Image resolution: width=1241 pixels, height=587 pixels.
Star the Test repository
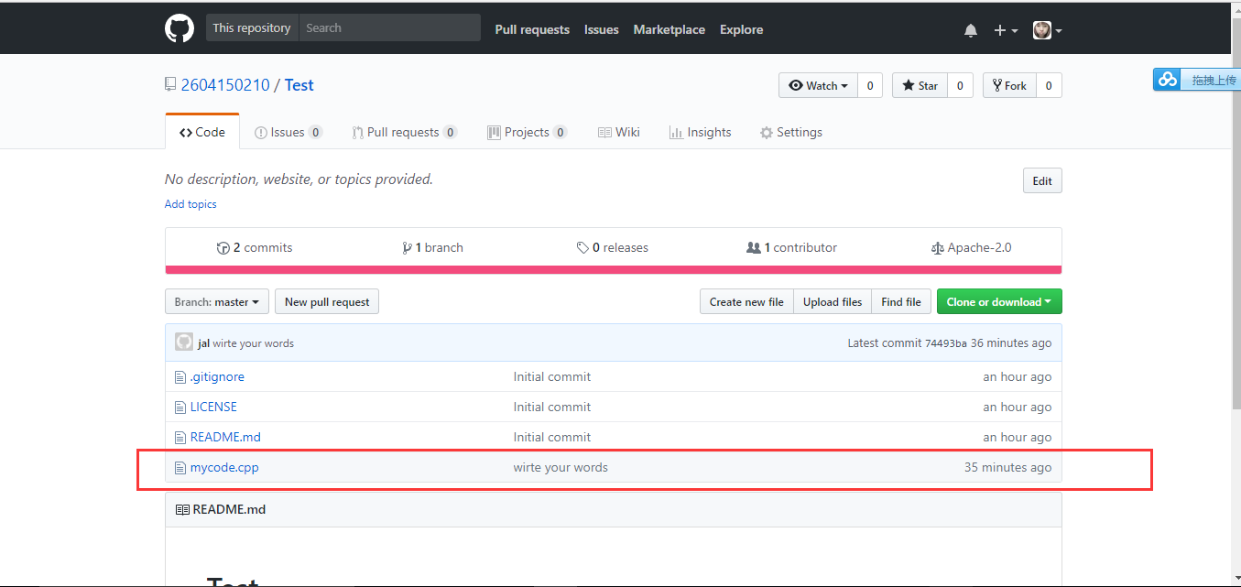pyautogui.click(x=920, y=85)
